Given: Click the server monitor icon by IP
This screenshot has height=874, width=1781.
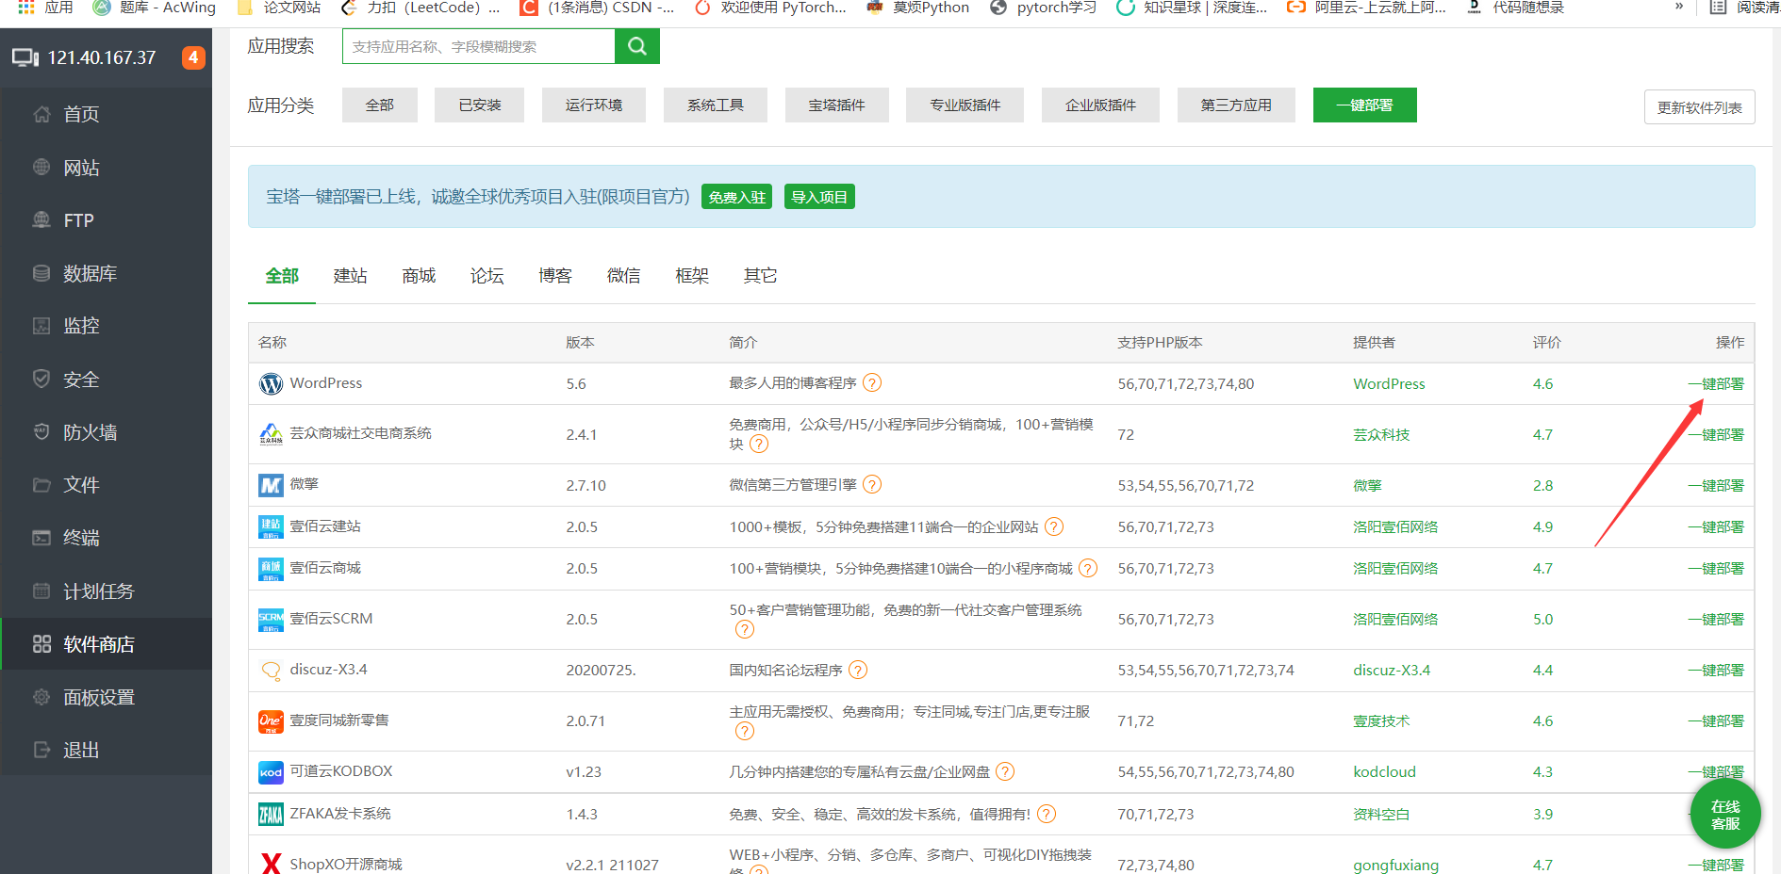Looking at the screenshot, I should coord(25,57).
